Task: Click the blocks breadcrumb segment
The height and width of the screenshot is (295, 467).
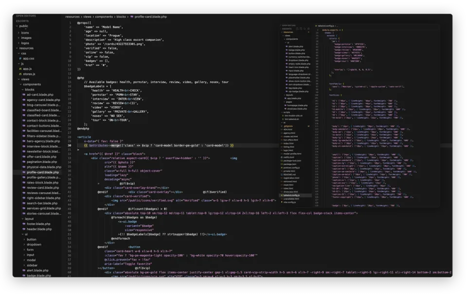Action: [x=121, y=16]
